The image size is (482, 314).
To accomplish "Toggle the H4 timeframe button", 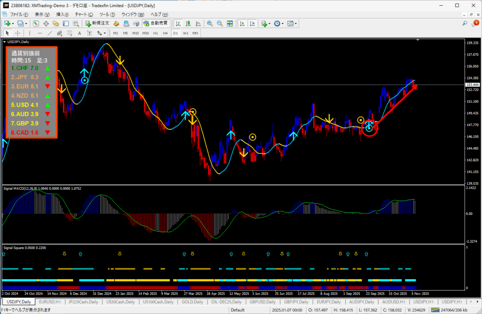I will 165,33.
